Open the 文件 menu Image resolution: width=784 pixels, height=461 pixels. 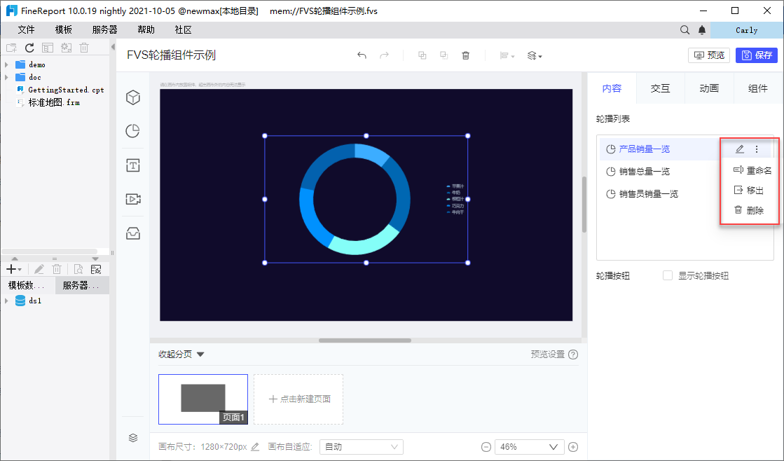tap(26, 30)
